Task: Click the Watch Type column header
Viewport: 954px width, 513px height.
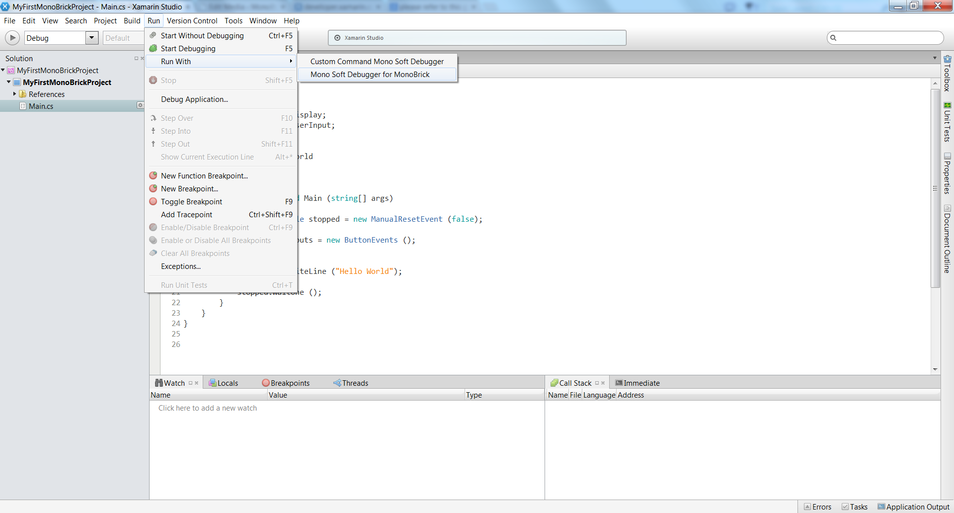Action: point(504,395)
